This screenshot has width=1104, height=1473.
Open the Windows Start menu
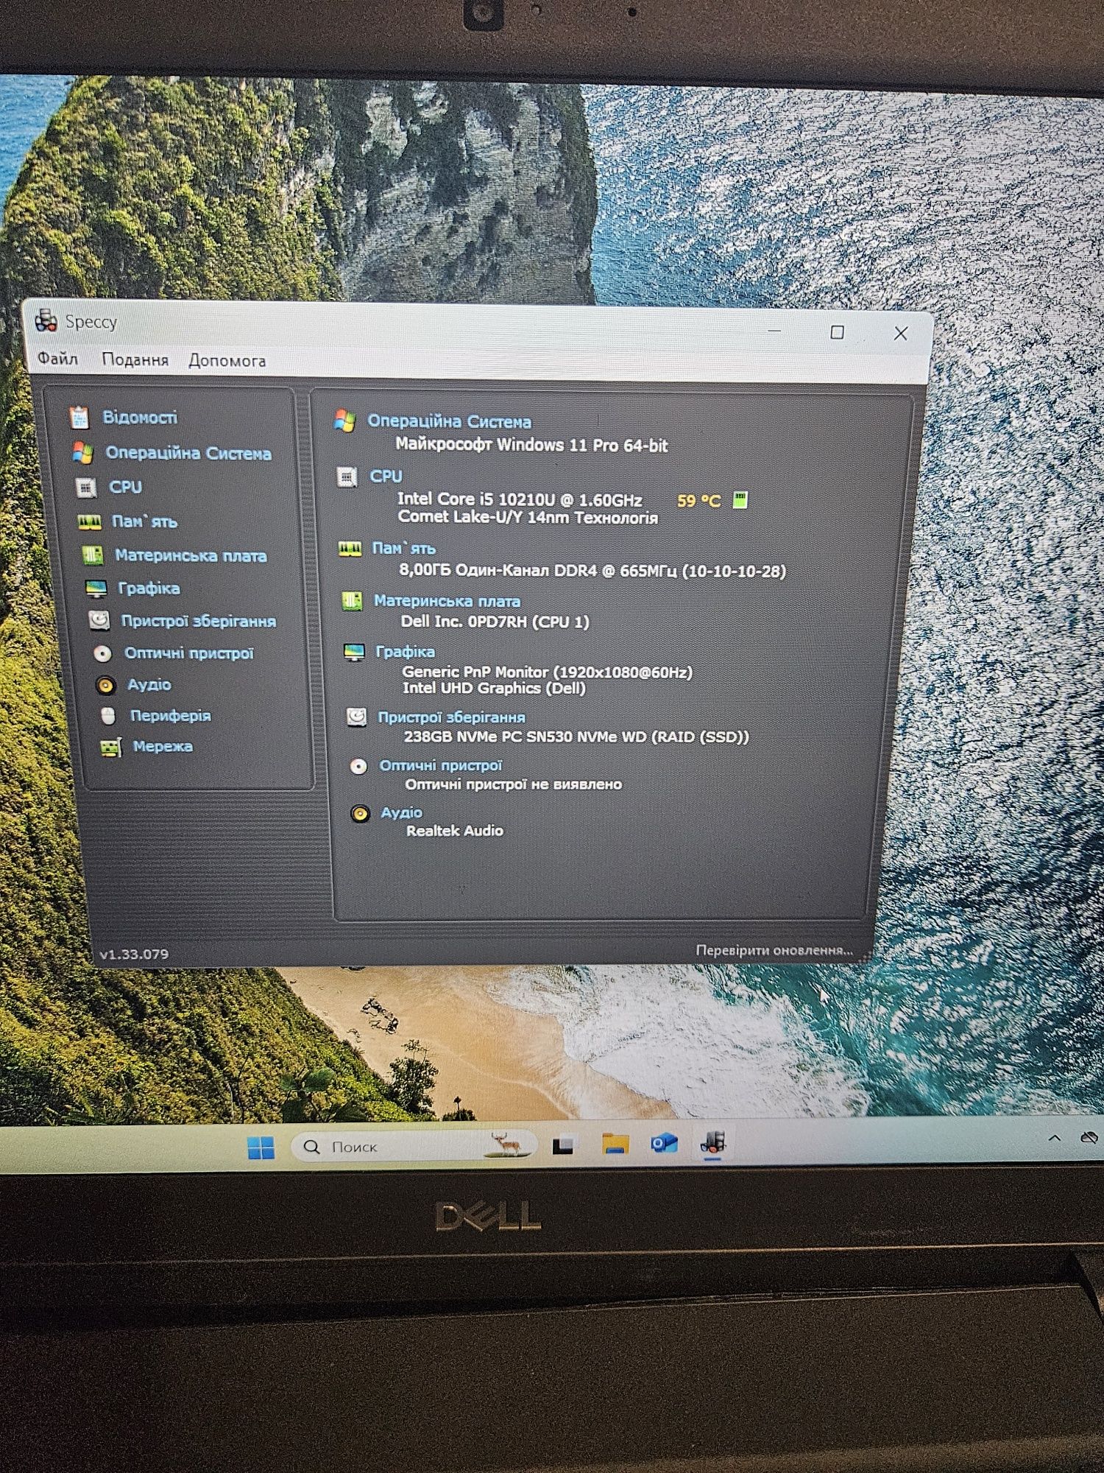(261, 1147)
